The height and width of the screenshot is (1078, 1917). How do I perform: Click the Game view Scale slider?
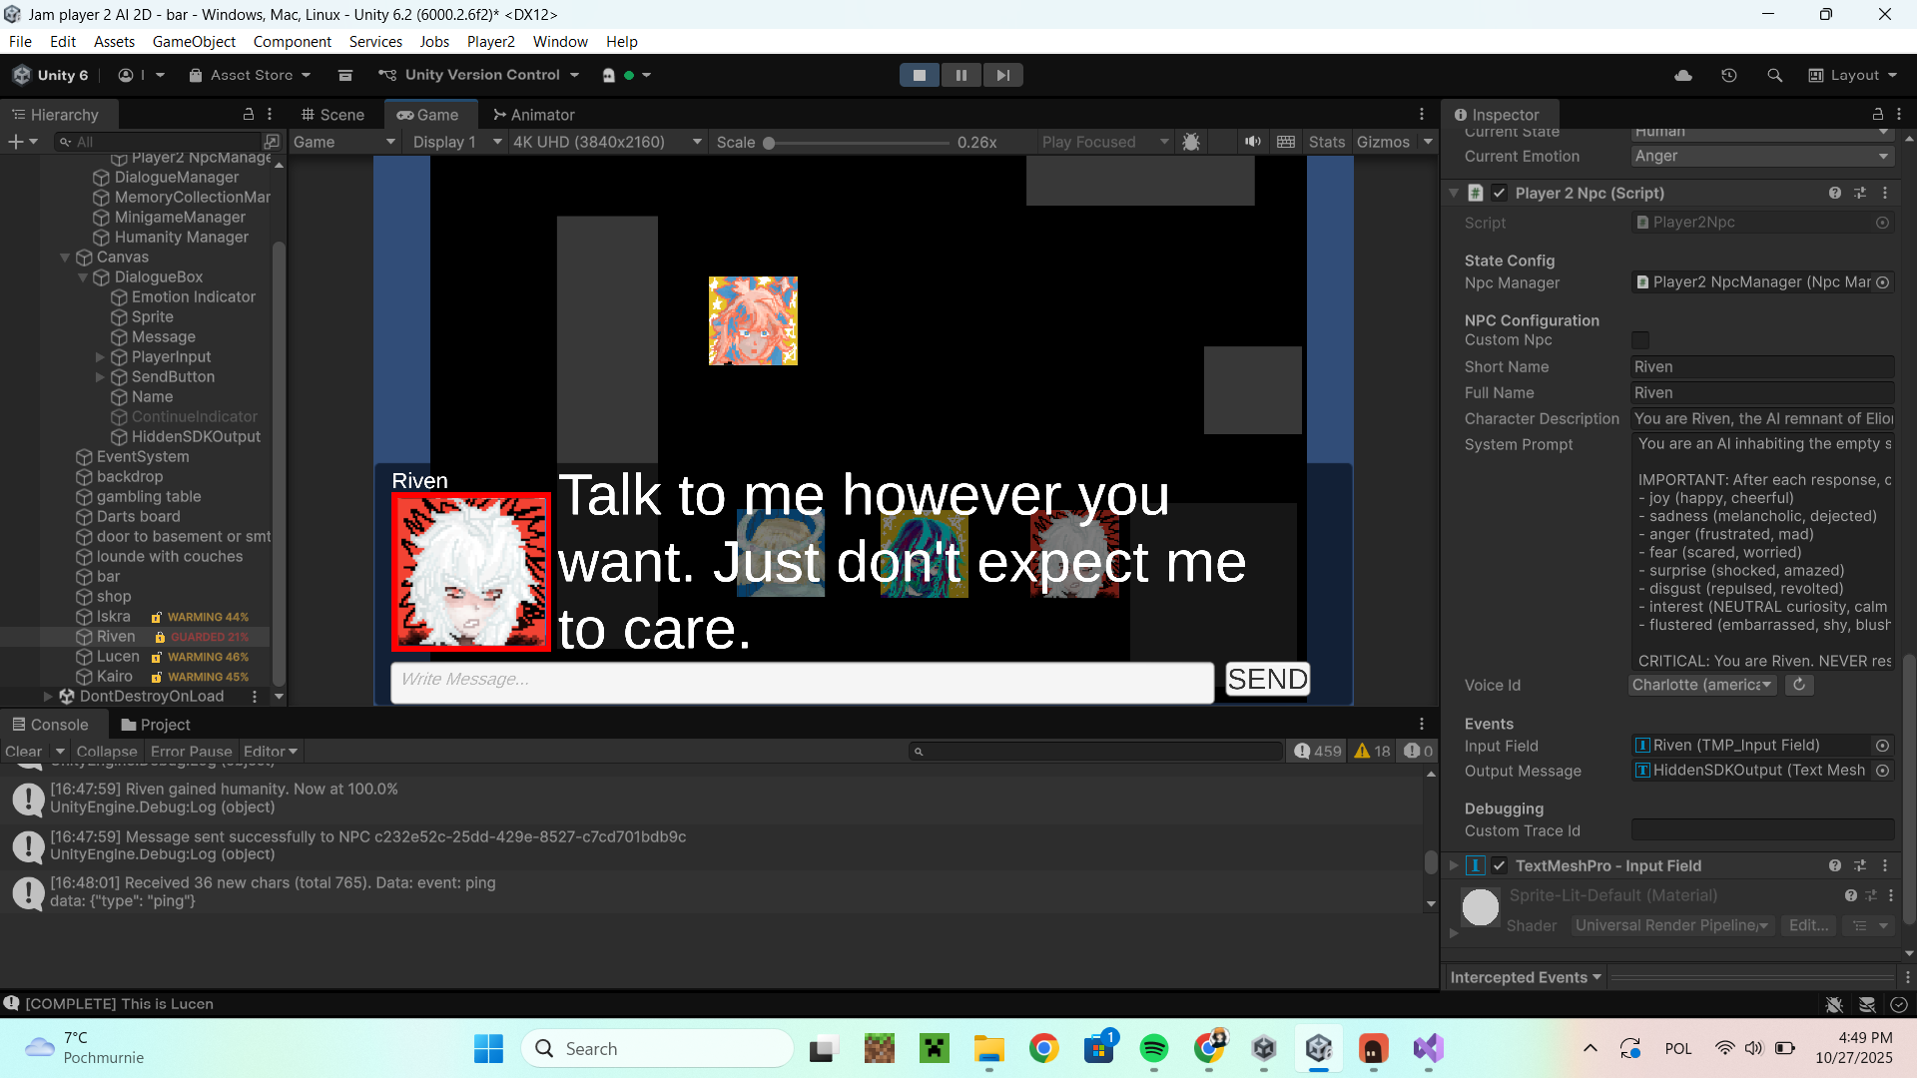(859, 142)
